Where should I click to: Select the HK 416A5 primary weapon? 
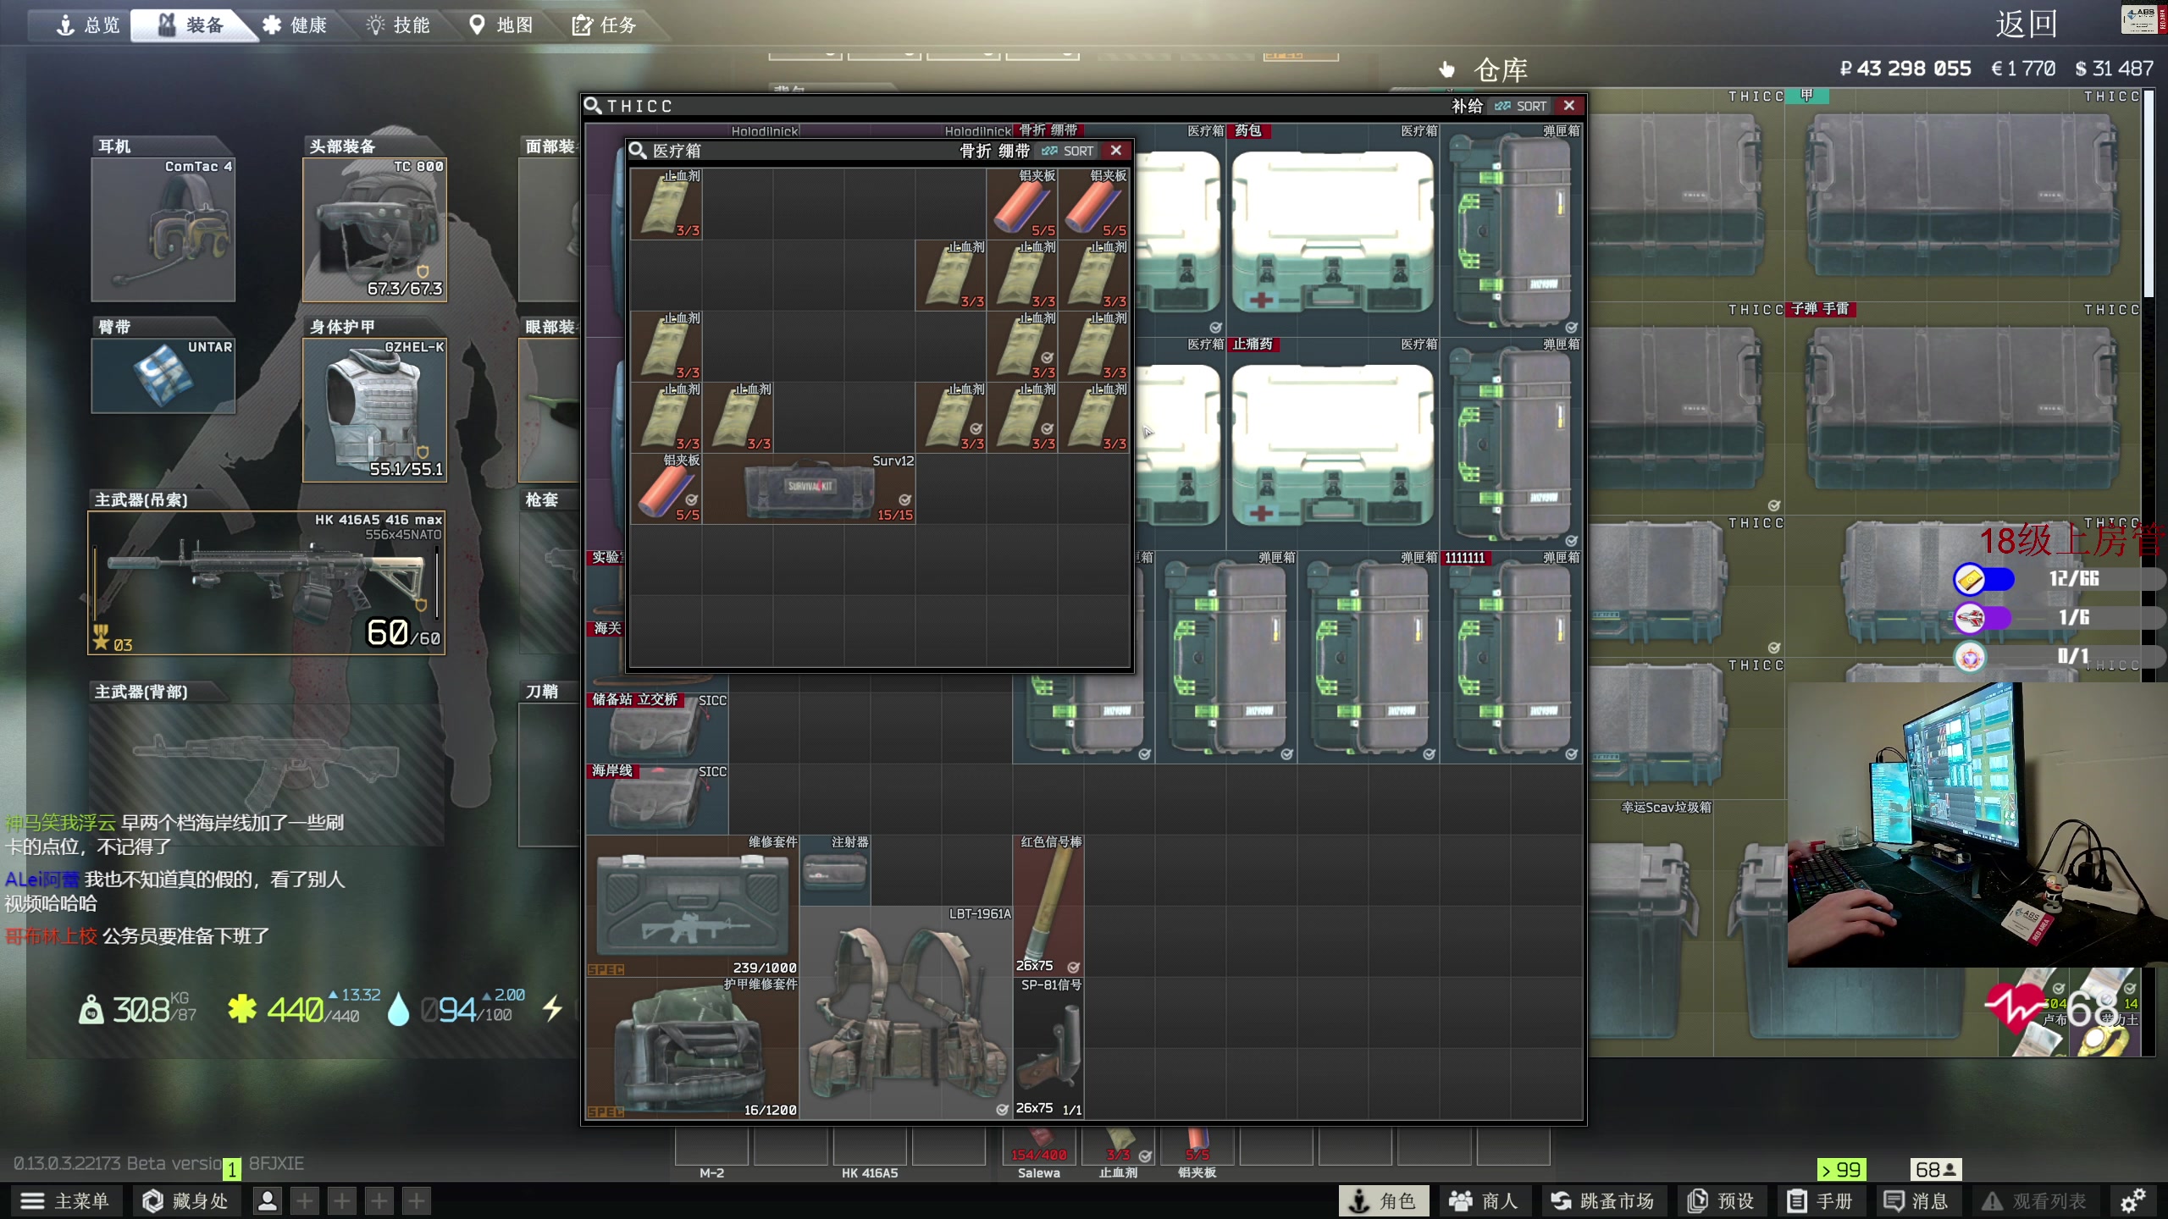coord(266,582)
